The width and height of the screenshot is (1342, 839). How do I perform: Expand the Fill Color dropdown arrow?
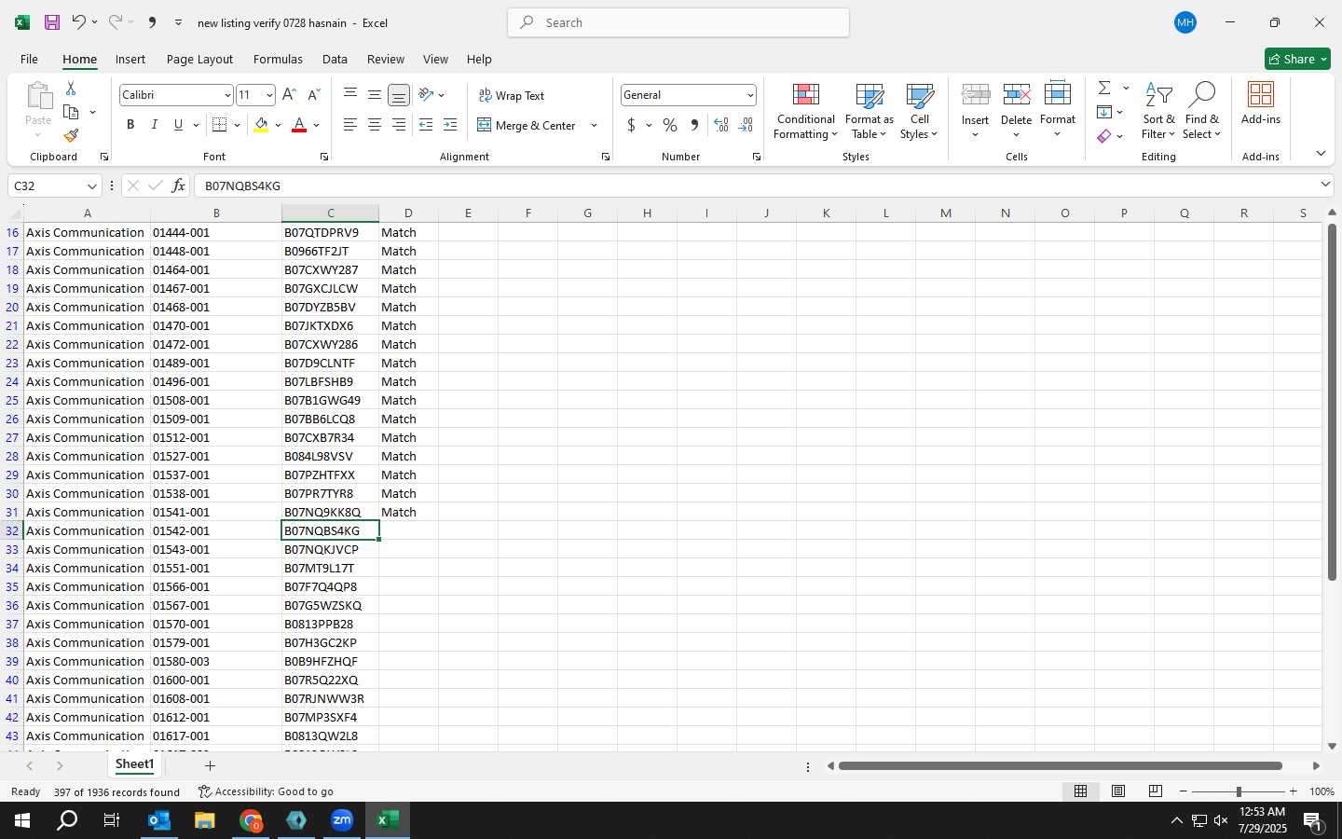point(278,125)
